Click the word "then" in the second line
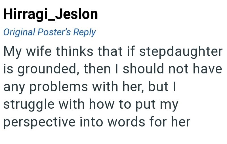 pos(96,70)
